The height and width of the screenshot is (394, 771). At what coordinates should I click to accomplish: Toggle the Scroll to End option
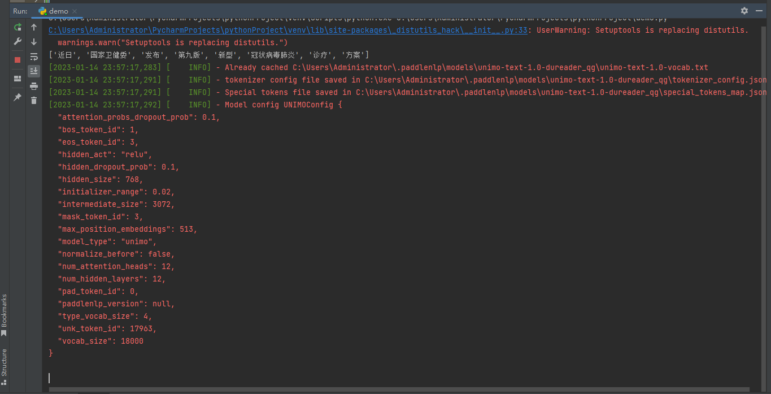(34, 71)
